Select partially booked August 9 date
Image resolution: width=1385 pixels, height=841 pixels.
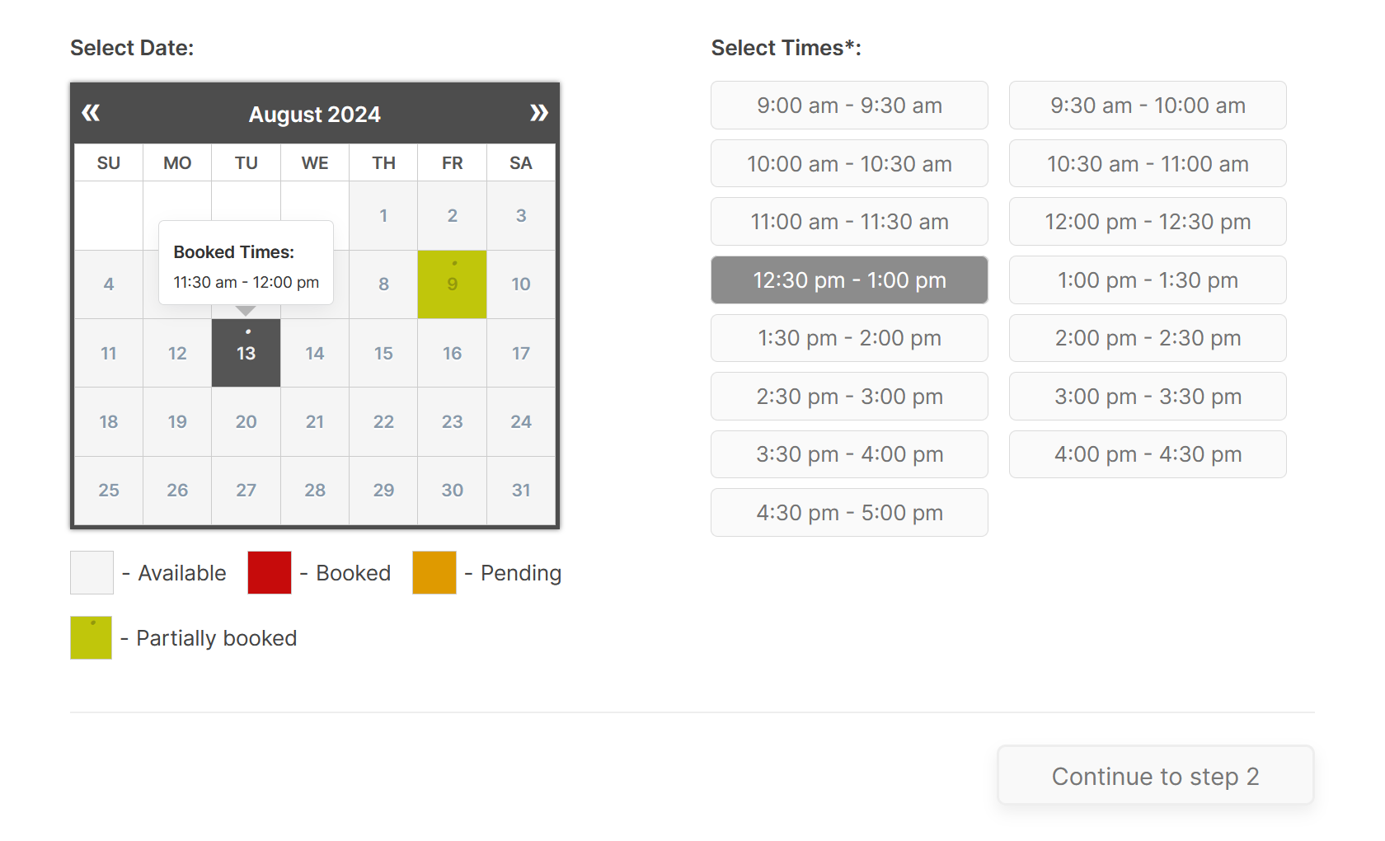coord(452,284)
